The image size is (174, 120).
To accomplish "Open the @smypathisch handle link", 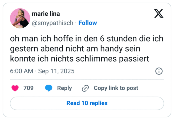I will 53,23.
